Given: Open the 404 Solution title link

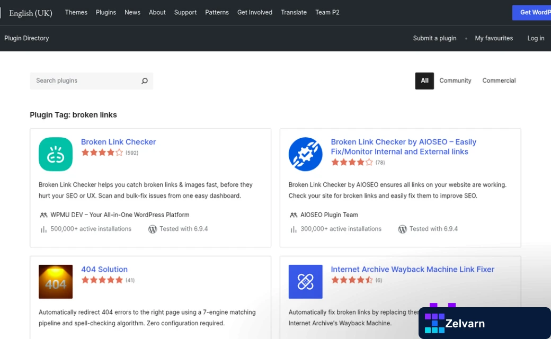Looking at the screenshot, I should (x=104, y=270).
